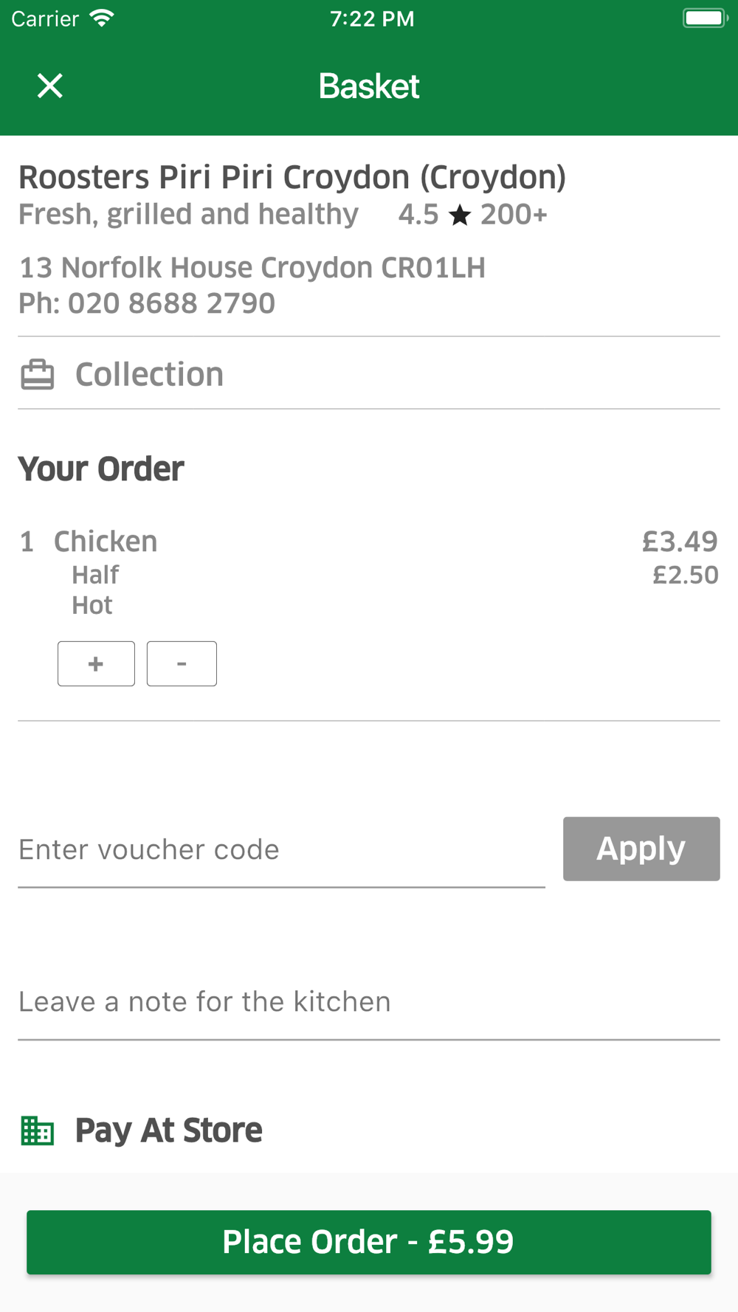Tap the rating star icon

(x=460, y=215)
